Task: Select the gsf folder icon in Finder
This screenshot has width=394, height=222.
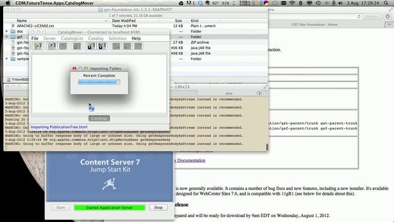Action: (13, 37)
